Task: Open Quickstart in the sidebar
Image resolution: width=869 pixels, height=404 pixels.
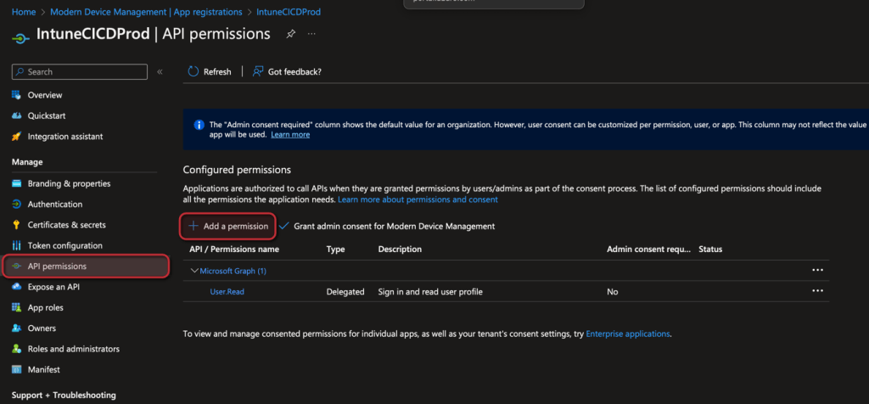Action: coord(47,115)
